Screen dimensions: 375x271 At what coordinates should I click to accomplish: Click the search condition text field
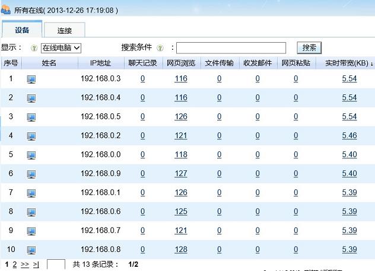(x=231, y=47)
